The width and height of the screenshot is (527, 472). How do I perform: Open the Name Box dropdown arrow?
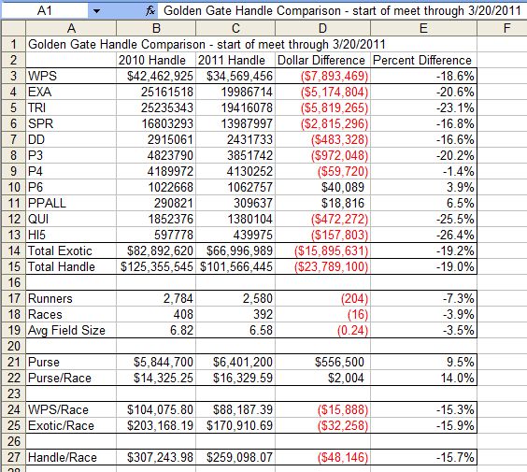tap(96, 11)
